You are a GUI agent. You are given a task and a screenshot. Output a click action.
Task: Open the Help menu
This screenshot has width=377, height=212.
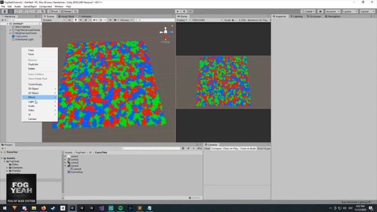pyautogui.click(x=68, y=6)
